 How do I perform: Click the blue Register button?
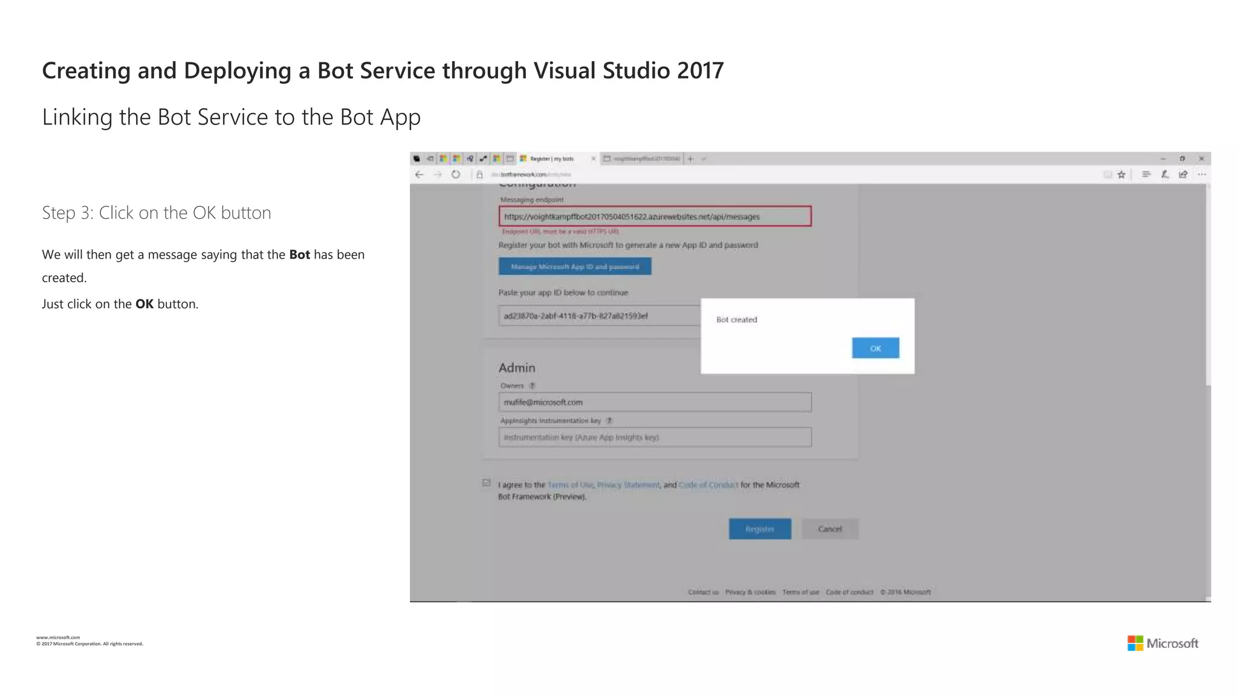click(x=759, y=529)
